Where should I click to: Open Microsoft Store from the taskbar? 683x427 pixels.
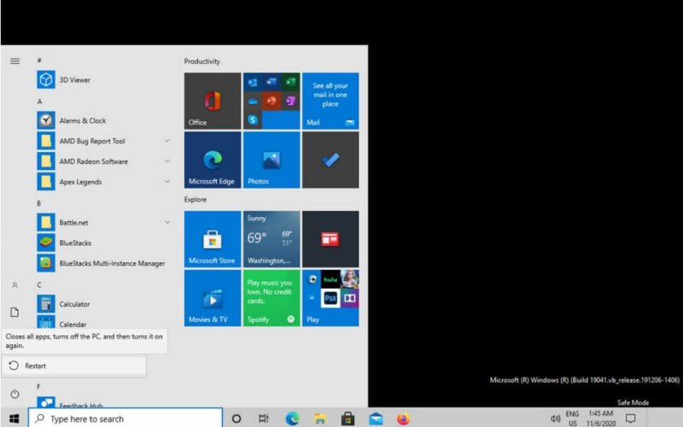tap(347, 418)
